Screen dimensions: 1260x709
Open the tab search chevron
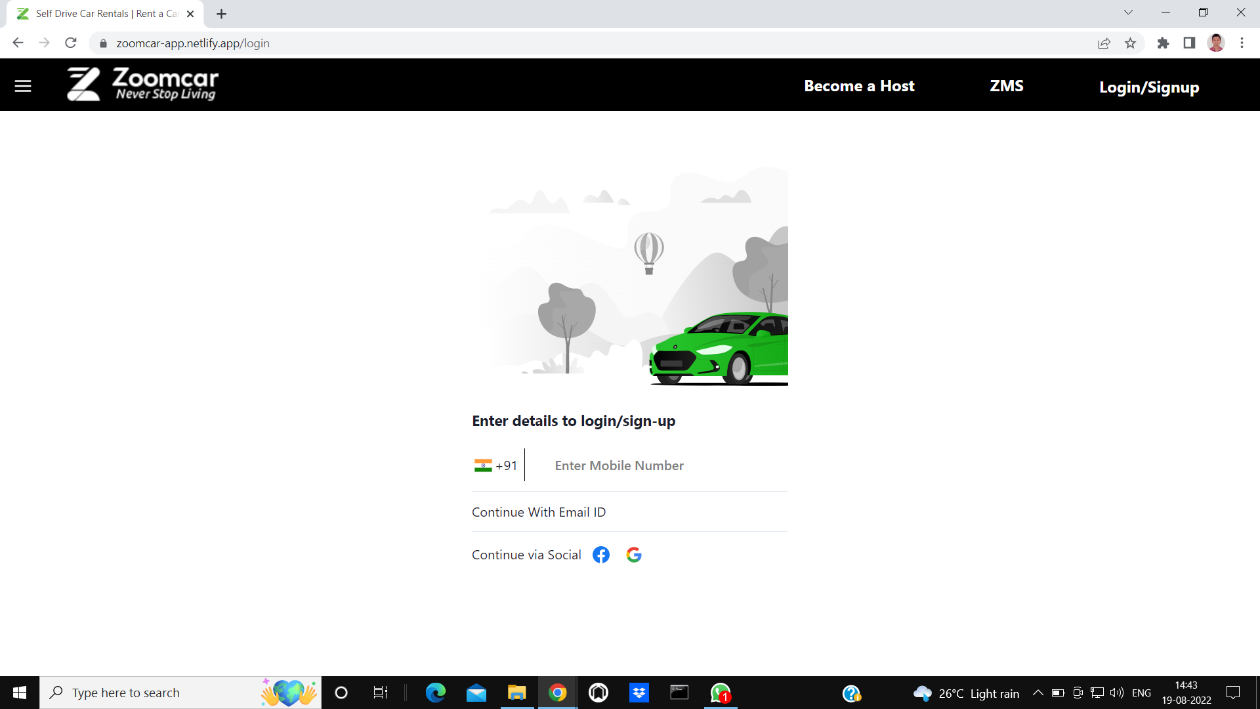[1129, 12]
